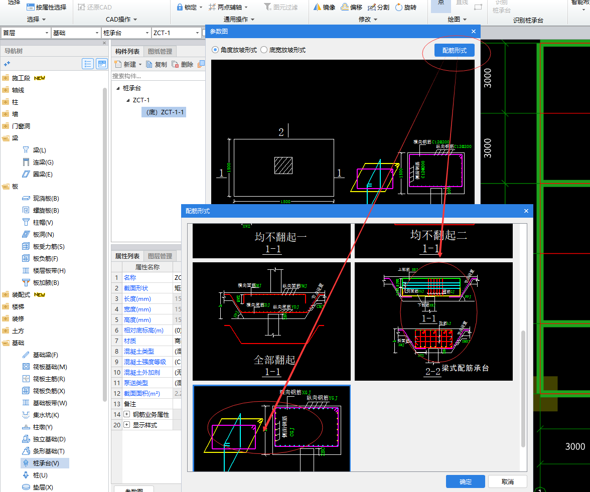Viewport: 590px width, 492px height.
Task: Expand 钢筋业务属性 property group
Action: click(127, 414)
